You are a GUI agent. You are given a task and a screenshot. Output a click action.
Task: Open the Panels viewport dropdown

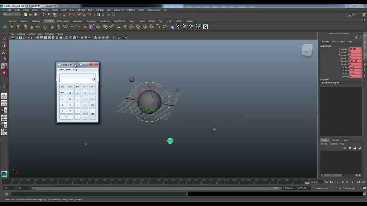[60, 34]
